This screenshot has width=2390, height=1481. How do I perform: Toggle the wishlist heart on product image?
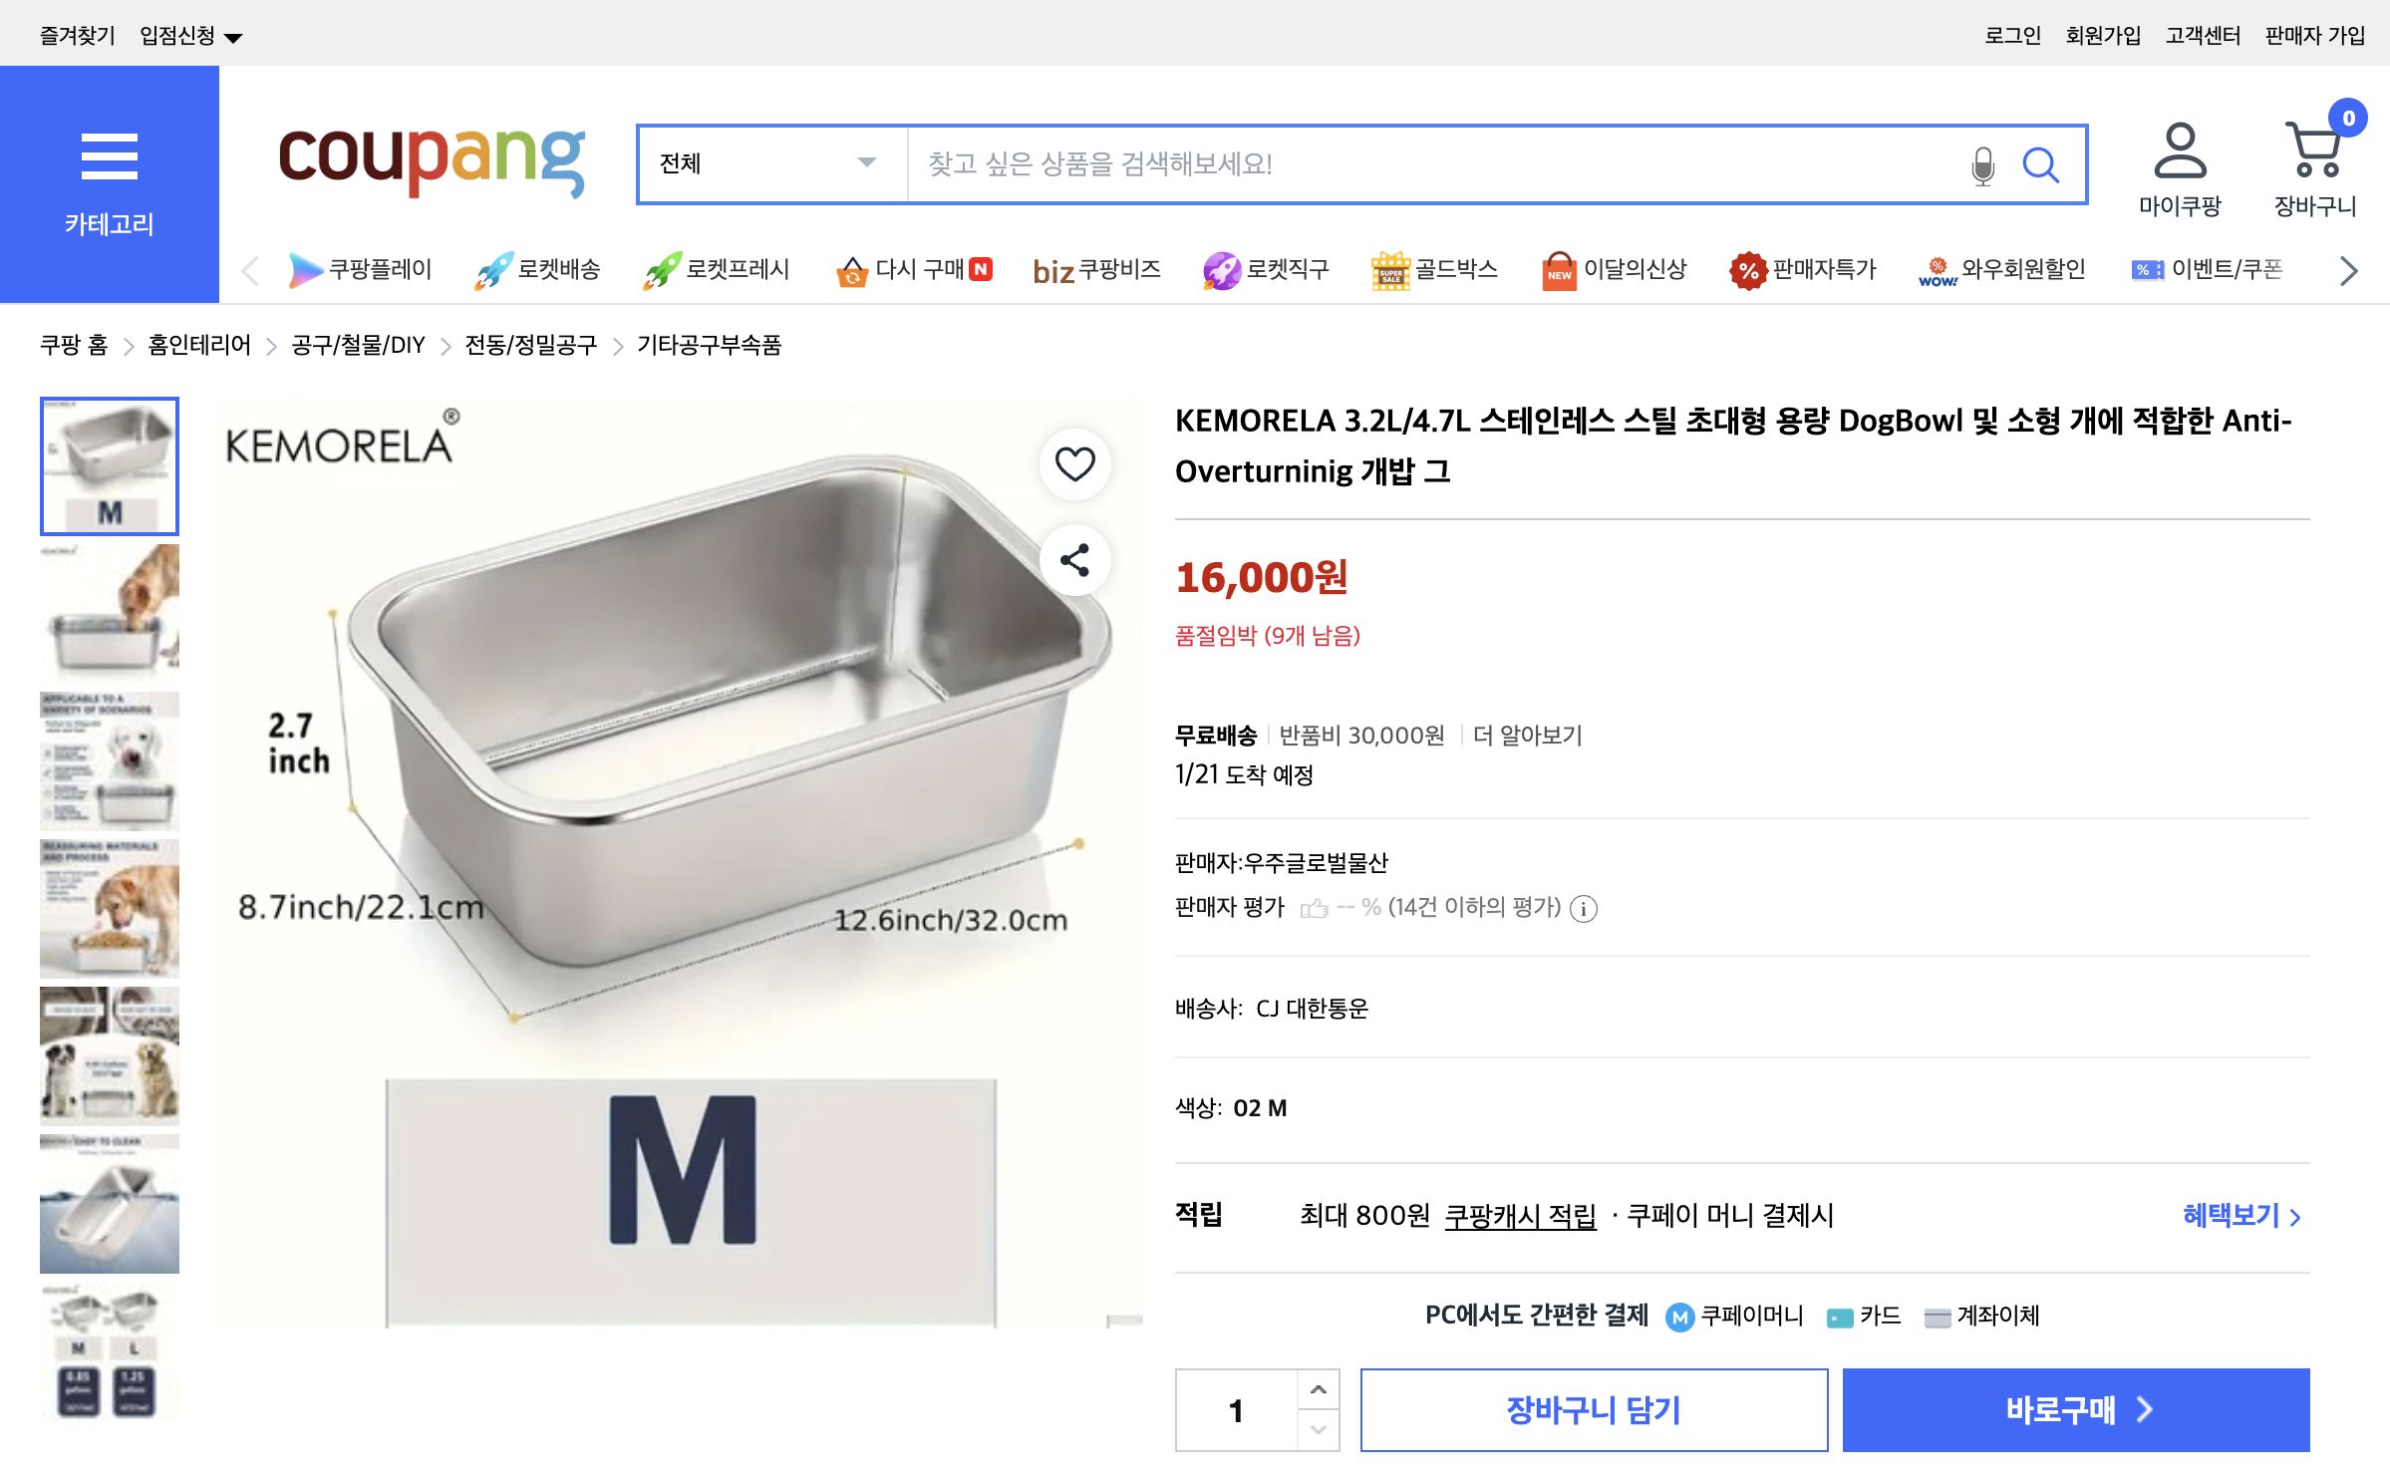click(x=1074, y=461)
